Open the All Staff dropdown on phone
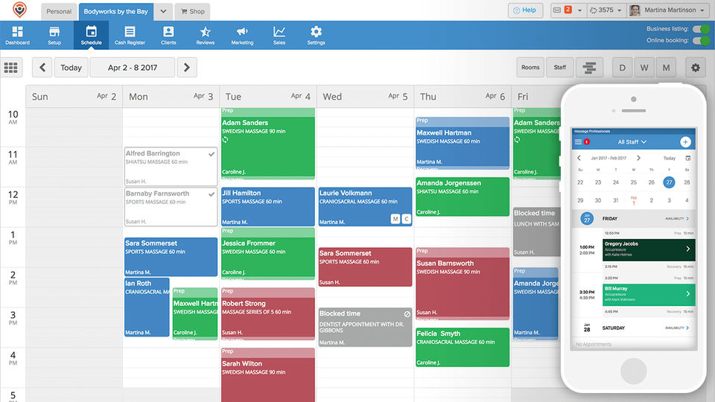Screen dimensions: 715x402 click(632, 142)
